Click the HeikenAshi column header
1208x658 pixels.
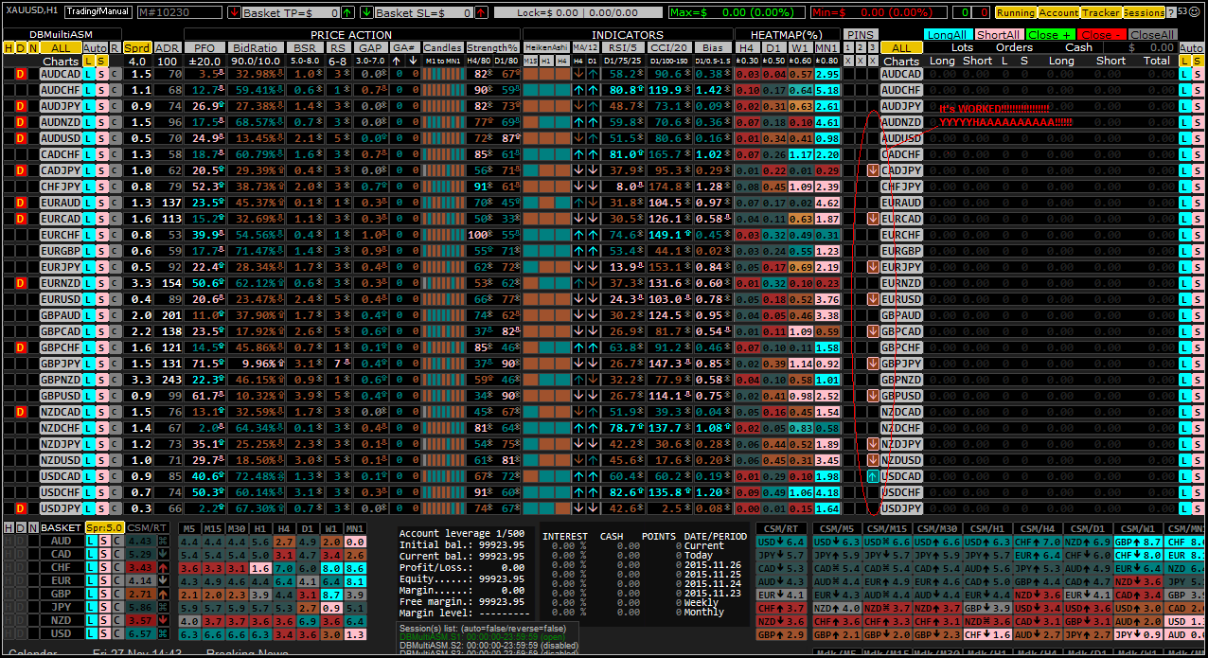coord(545,47)
